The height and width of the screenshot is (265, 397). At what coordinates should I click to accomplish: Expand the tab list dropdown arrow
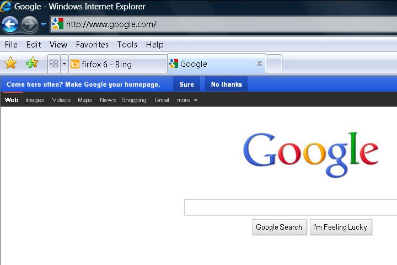pyautogui.click(x=65, y=63)
